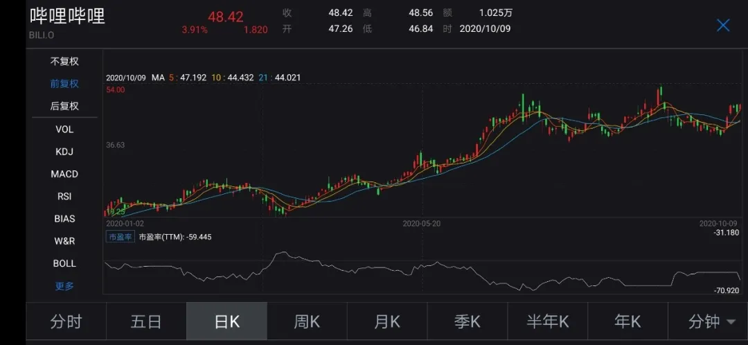The height and width of the screenshot is (345, 748).
Task: Click the 3.91% change percentage
Action: (194, 30)
